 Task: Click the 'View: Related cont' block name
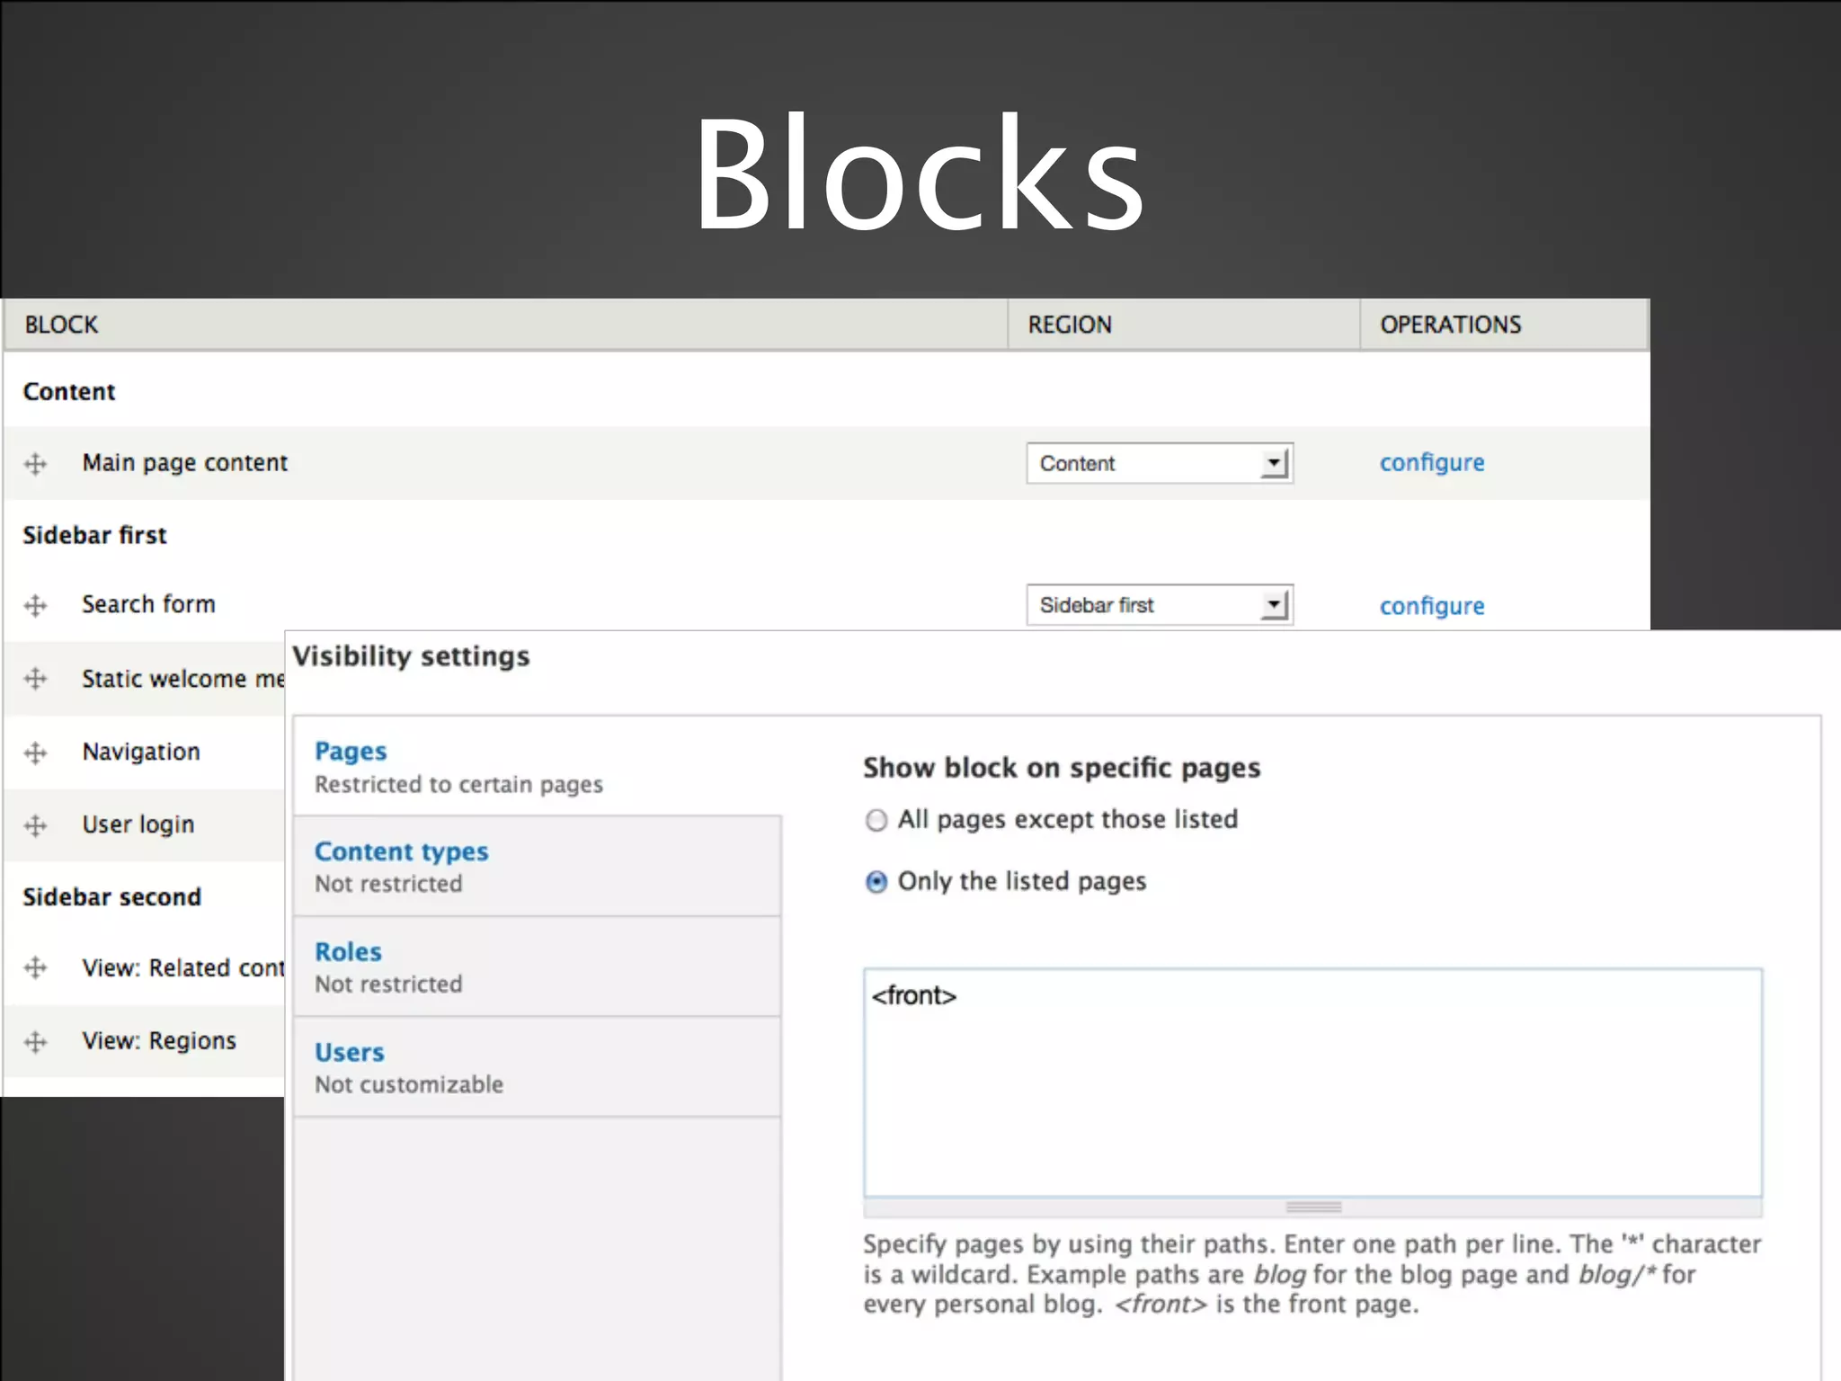click(x=183, y=968)
